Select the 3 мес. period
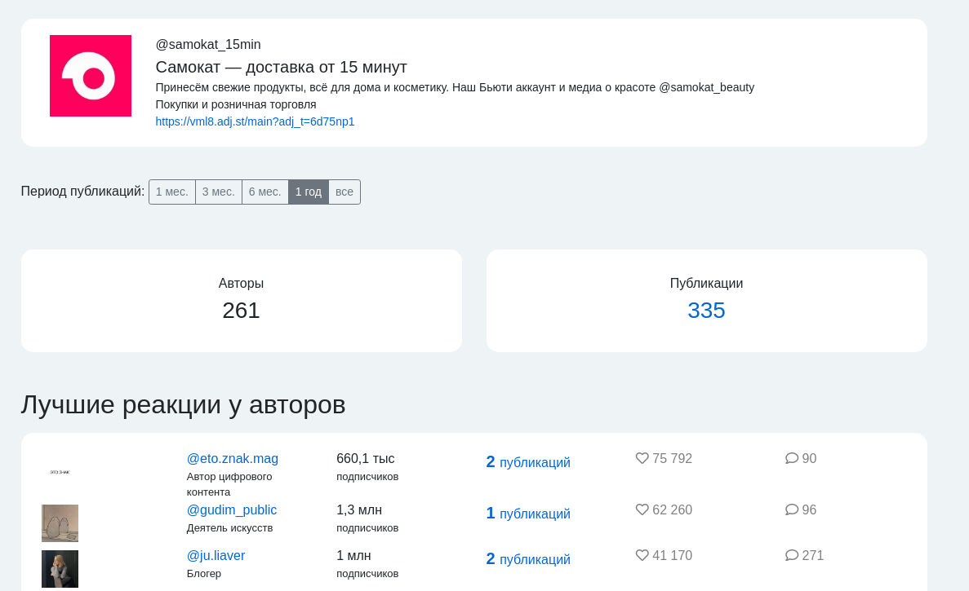The width and height of the screenshot is (969, 591). pos(219,192)
